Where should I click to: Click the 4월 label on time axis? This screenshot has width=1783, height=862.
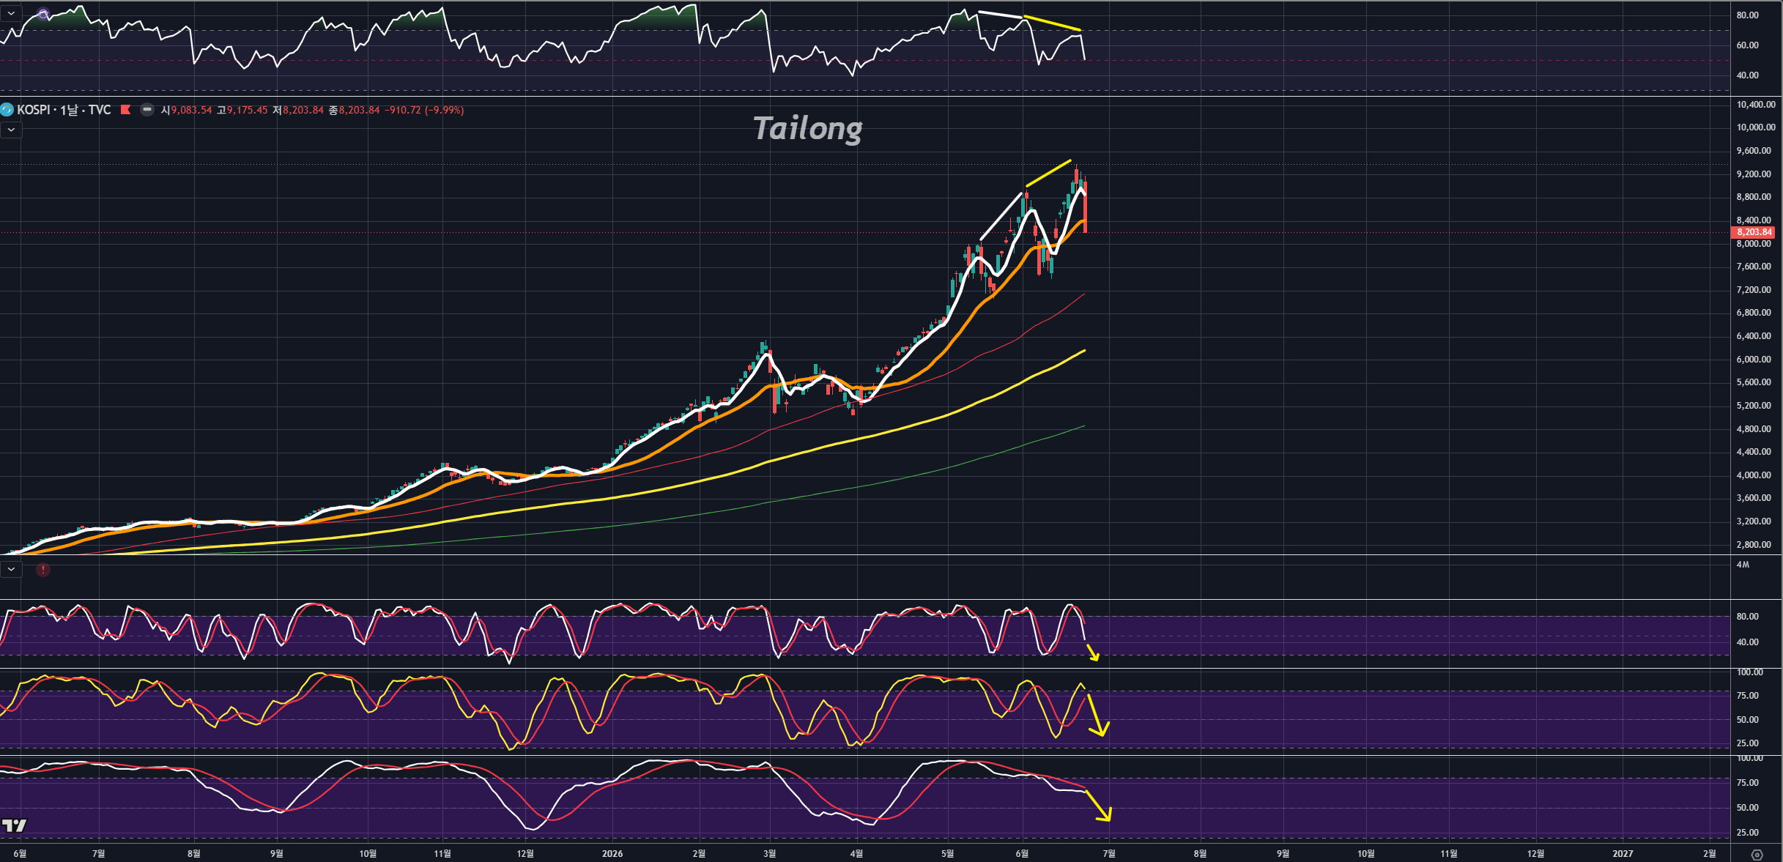coord(856,854)
